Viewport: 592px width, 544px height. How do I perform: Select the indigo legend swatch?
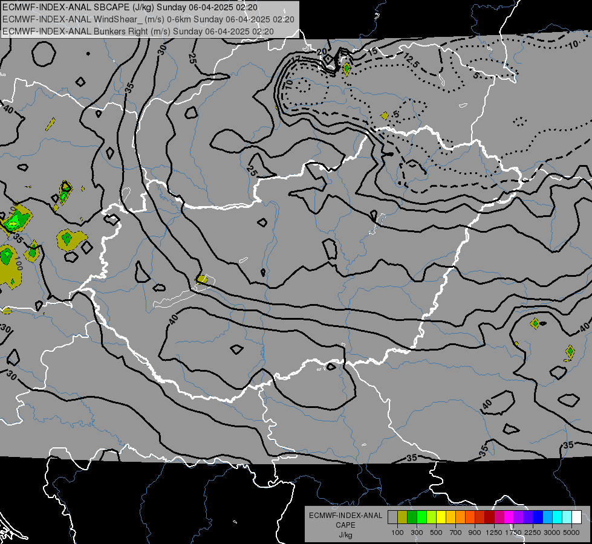tap(528, 517)
